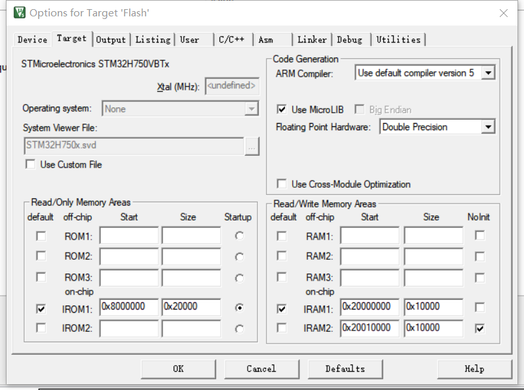Click the RAM3 Start field
524x390 pixels.
pos(370,278)
